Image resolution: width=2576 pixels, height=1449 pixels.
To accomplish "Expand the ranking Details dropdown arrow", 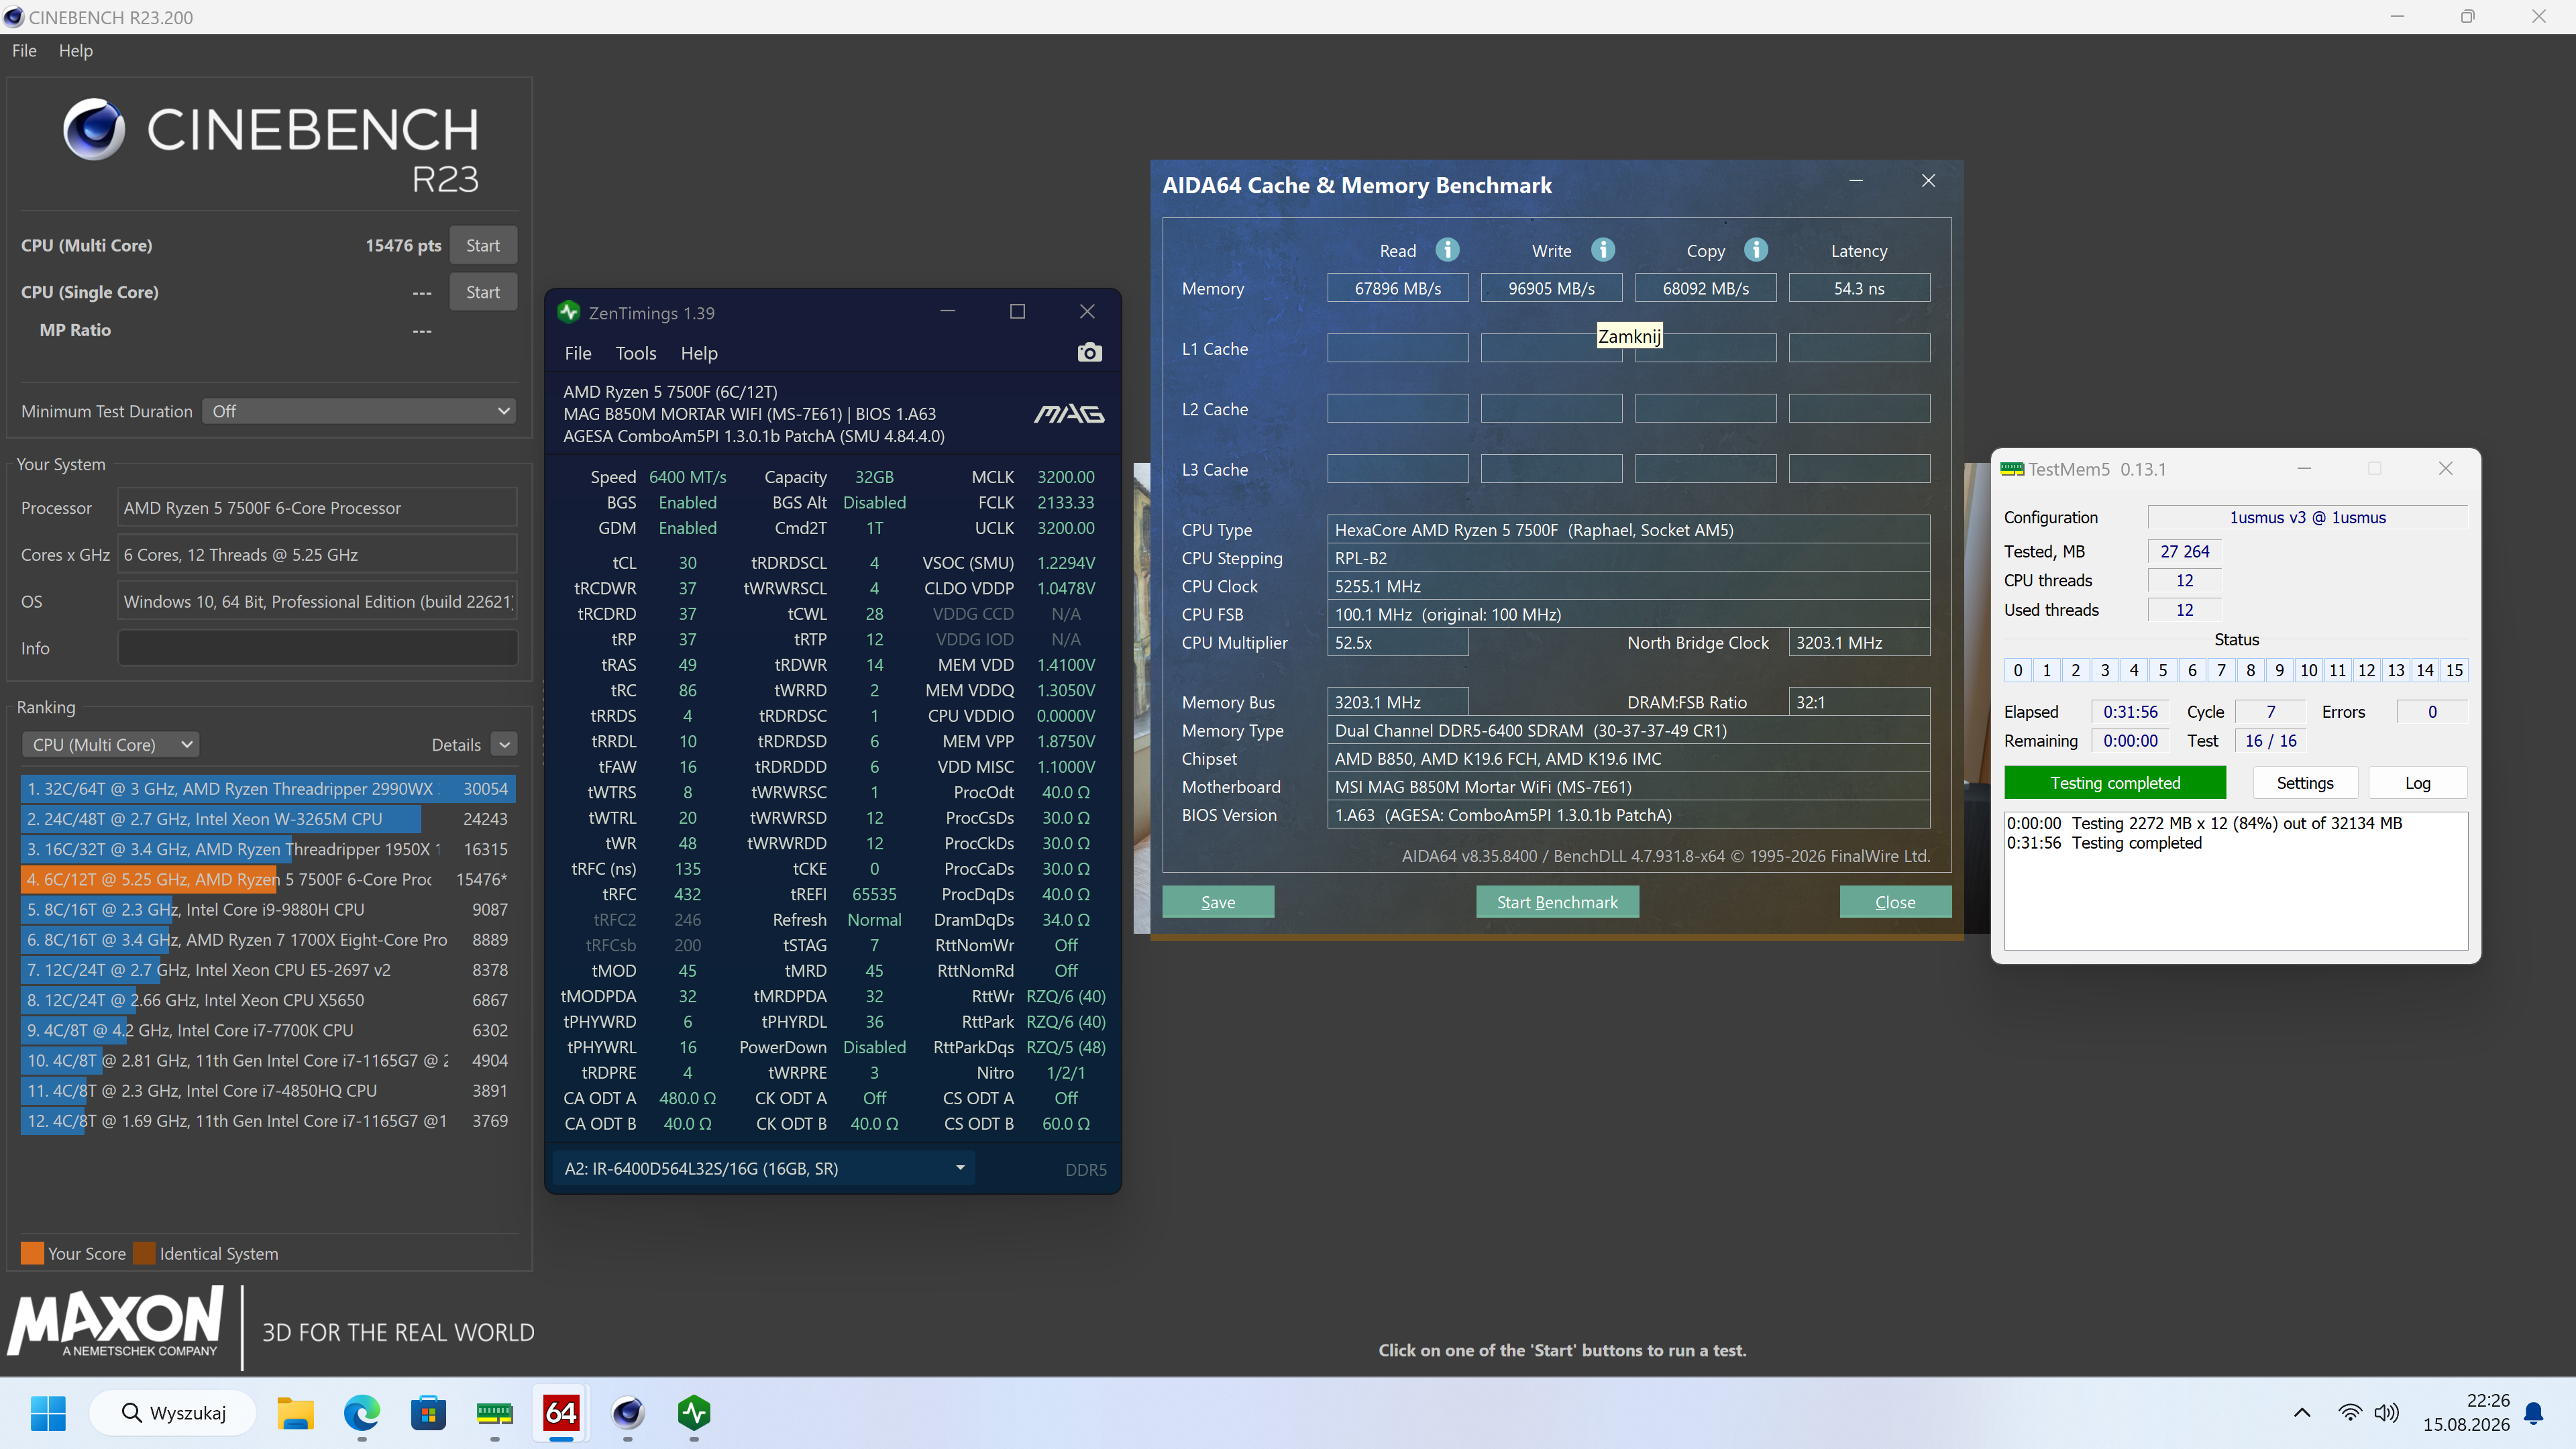I will pyautogui.click(x=505, y=744).
